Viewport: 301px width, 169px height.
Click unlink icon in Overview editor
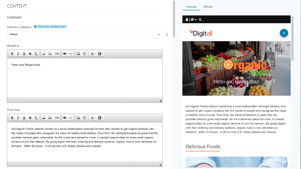coord(71,118)
